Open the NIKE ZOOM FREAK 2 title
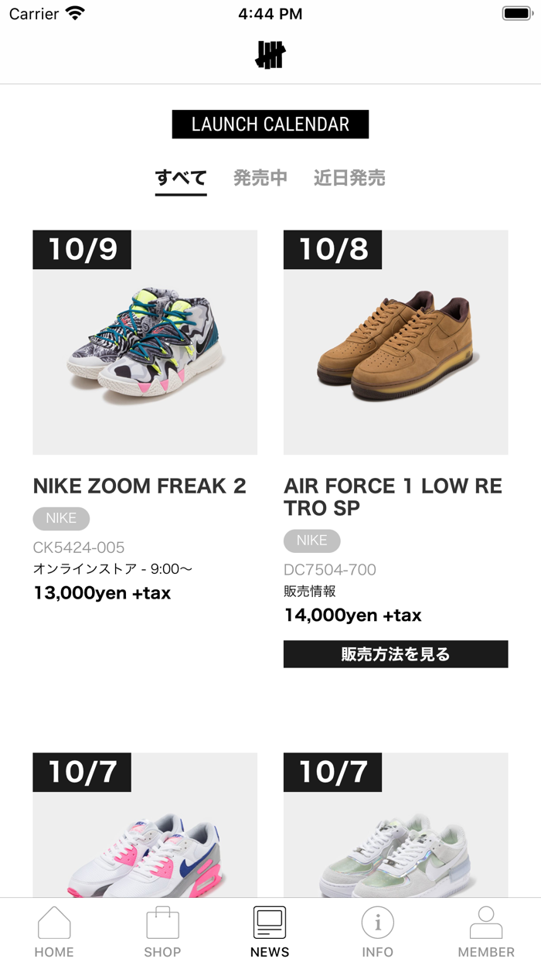Screen dimensions: 541x962 click(139, 486)
